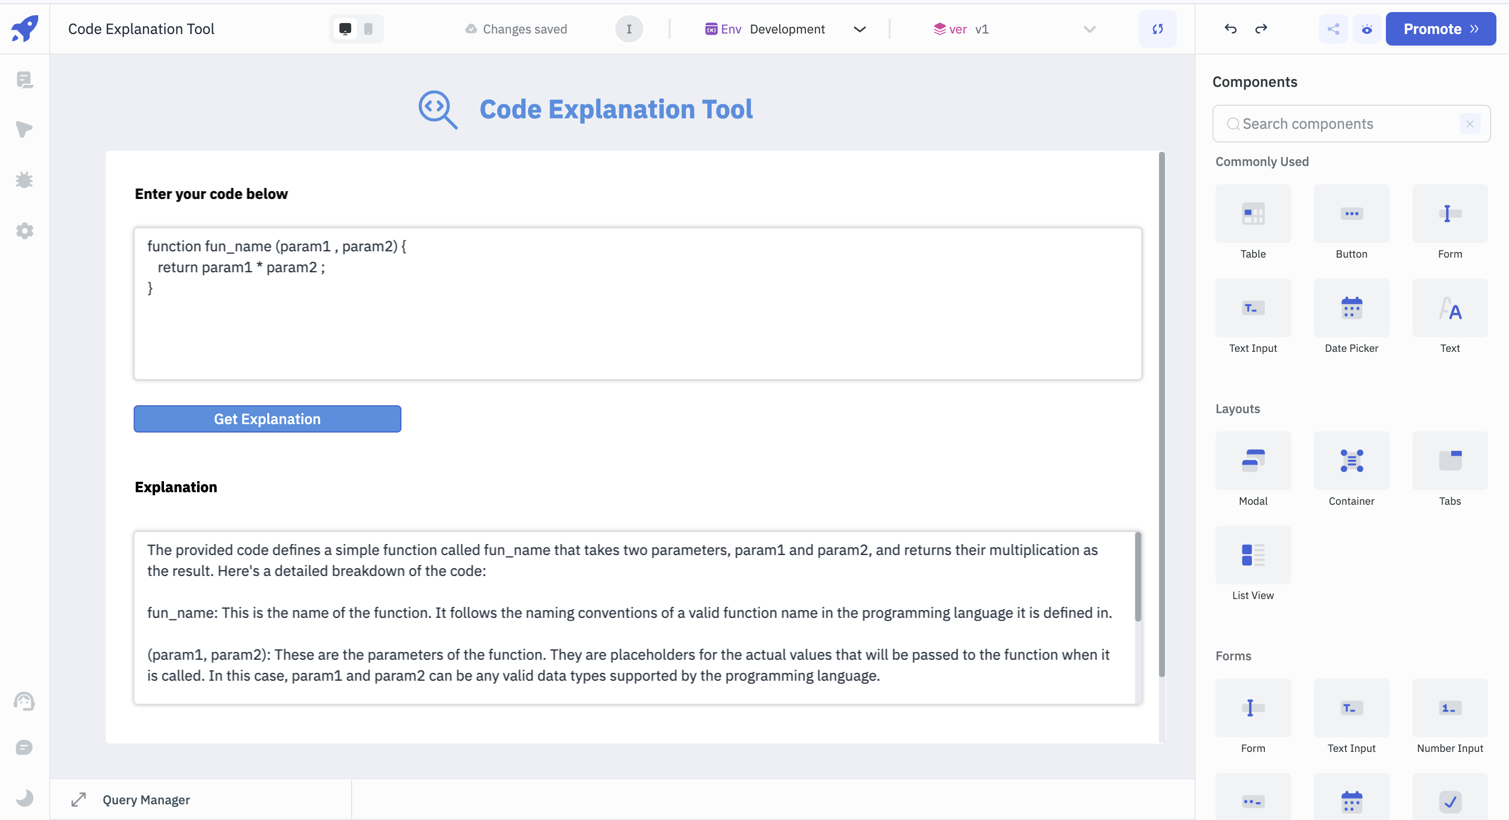The width and height of the screenshot is (1509, 820).
Task: Select the Tabs layout component
Action: pyautogui.click(x=1449, y=461)
